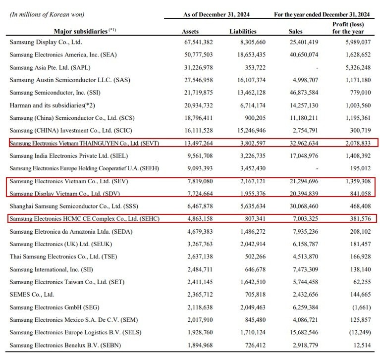
Task: Click 'Samsung Display Vietnam Co., Ltd. (SDV)' name
Action: 65,194
